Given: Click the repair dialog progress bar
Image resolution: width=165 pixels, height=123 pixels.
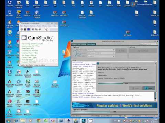Looking at the screenshot, I should tap(126, 83).
